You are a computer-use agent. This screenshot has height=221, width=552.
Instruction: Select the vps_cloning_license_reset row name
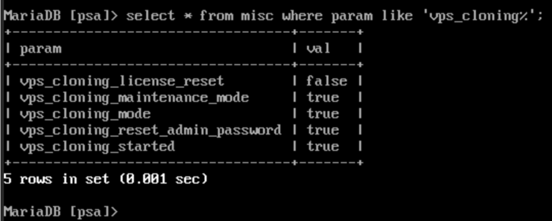122,82
